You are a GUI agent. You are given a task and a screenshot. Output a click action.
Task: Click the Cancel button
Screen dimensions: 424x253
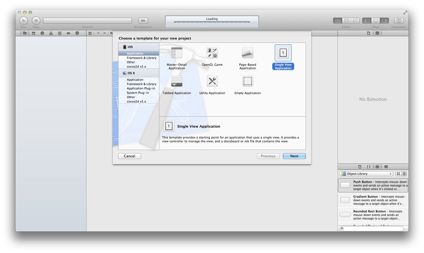(x=130, y=156)
